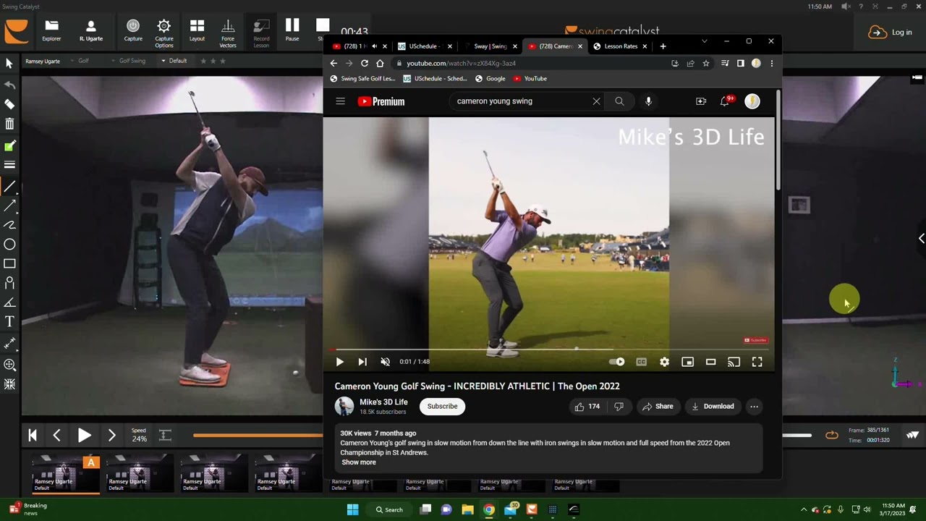Open the Google bookmark

[490, 78]
